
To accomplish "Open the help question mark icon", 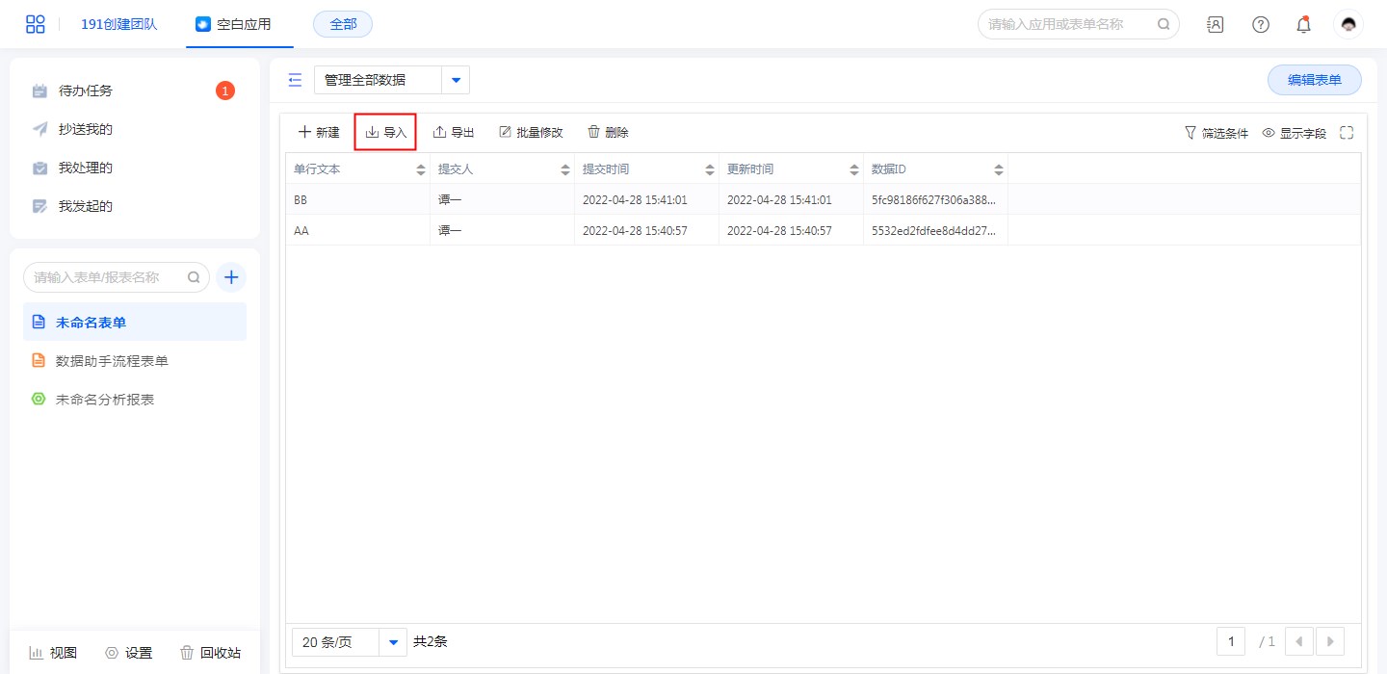I will pyautogui.click(x=1260, y=25).
